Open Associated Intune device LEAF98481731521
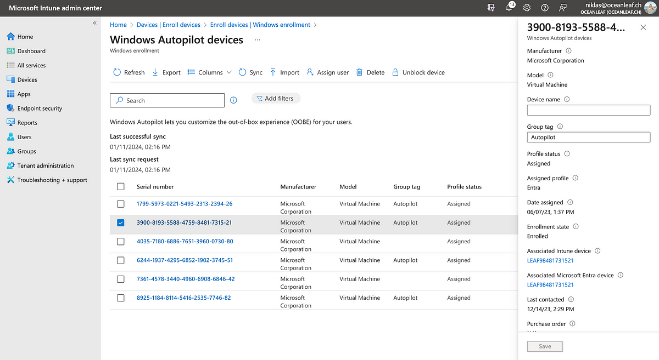Screen dimensions: 659x360 [x=550, y=261]
